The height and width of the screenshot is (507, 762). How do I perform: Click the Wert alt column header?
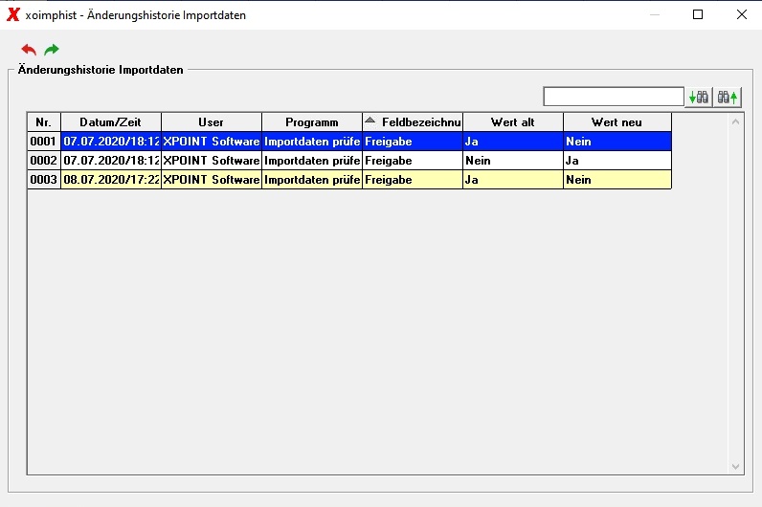(x=513, y=122)
